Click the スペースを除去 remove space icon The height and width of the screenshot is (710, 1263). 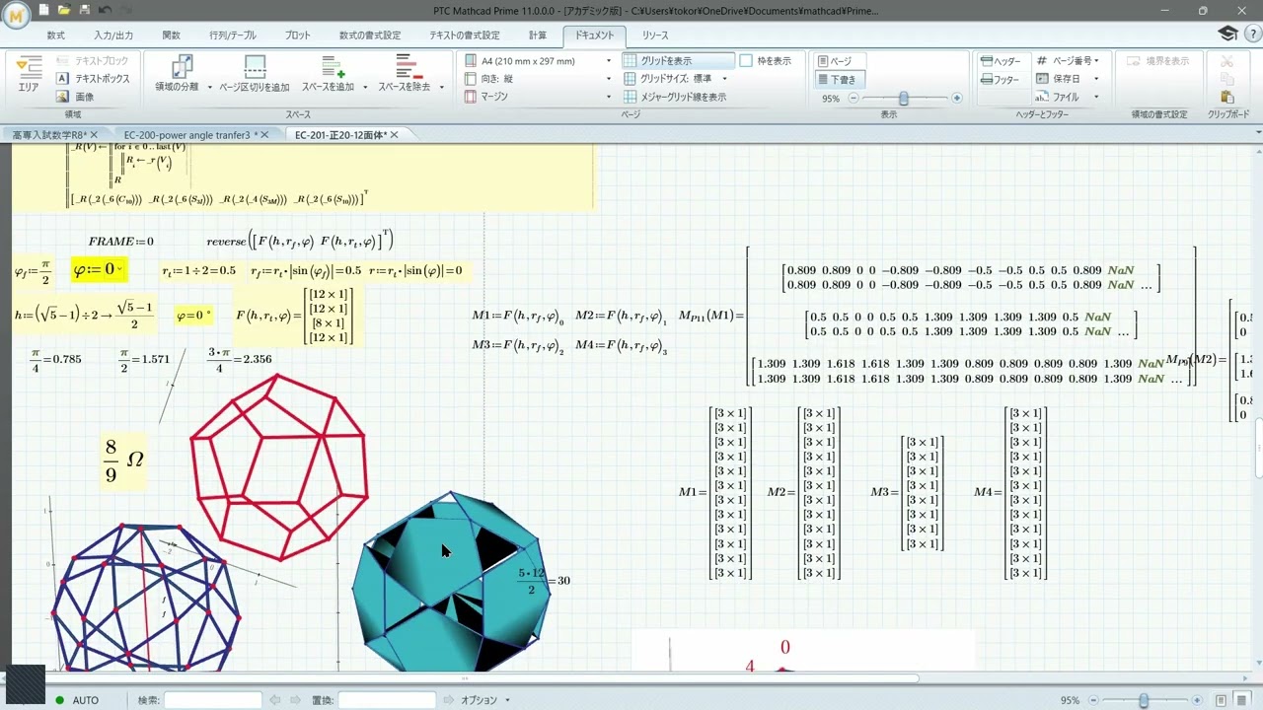409,66
